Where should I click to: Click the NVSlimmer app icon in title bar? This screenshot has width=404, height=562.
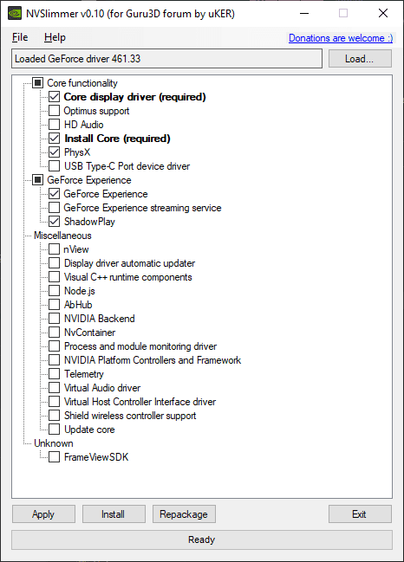15,14
